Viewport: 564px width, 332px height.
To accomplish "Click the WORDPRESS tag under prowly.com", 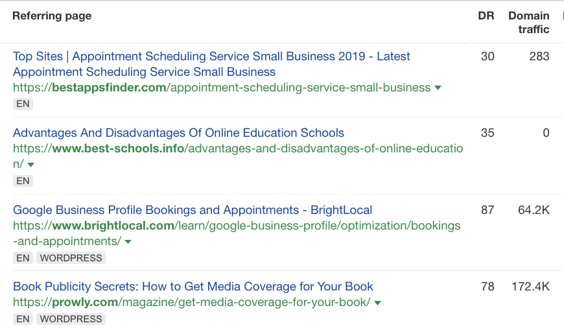I will click(x=71, y=319).
